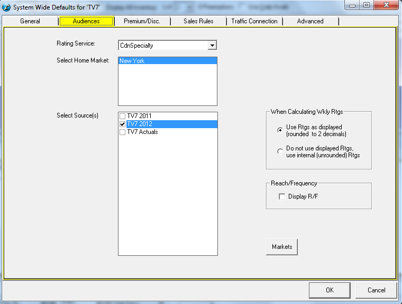The image size is (402, 304).
Task: Expand the Rating Service dropdown arrow
Action: click(212, 46)
